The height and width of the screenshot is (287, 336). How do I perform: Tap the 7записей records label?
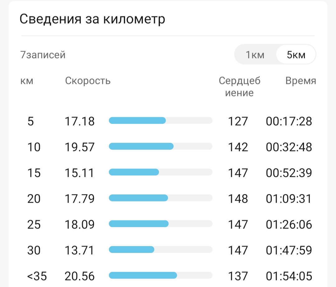(x=43, y=55)
